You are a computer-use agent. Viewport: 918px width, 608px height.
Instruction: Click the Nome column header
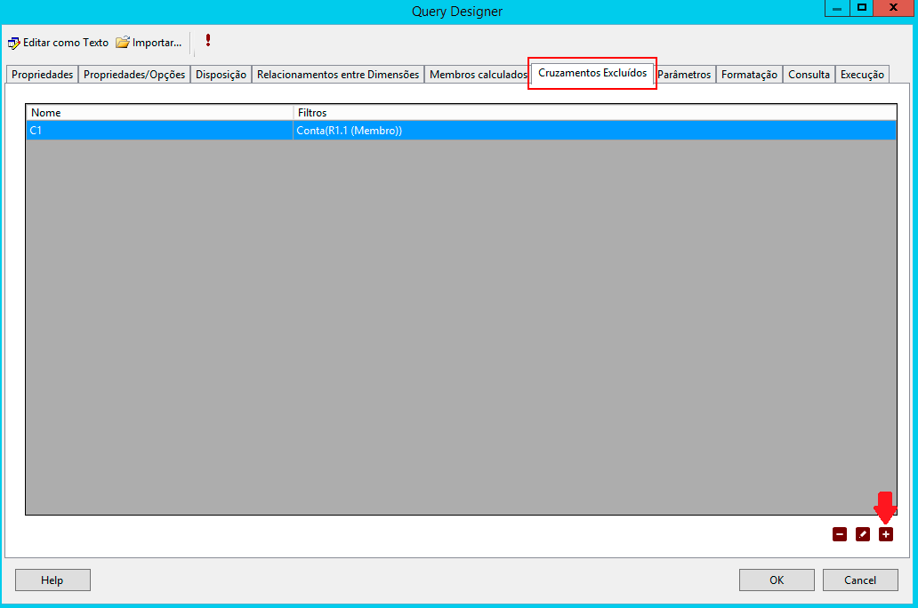tap(159, 112)
